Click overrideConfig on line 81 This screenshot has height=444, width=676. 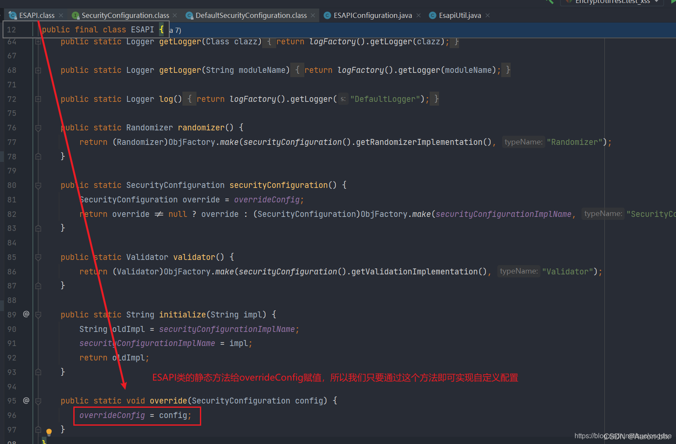pos(267,199)
